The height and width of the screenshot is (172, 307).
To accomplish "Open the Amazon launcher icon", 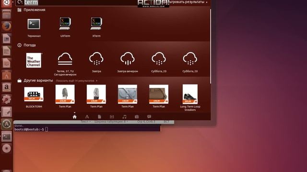I will click(x=6, y=87).
